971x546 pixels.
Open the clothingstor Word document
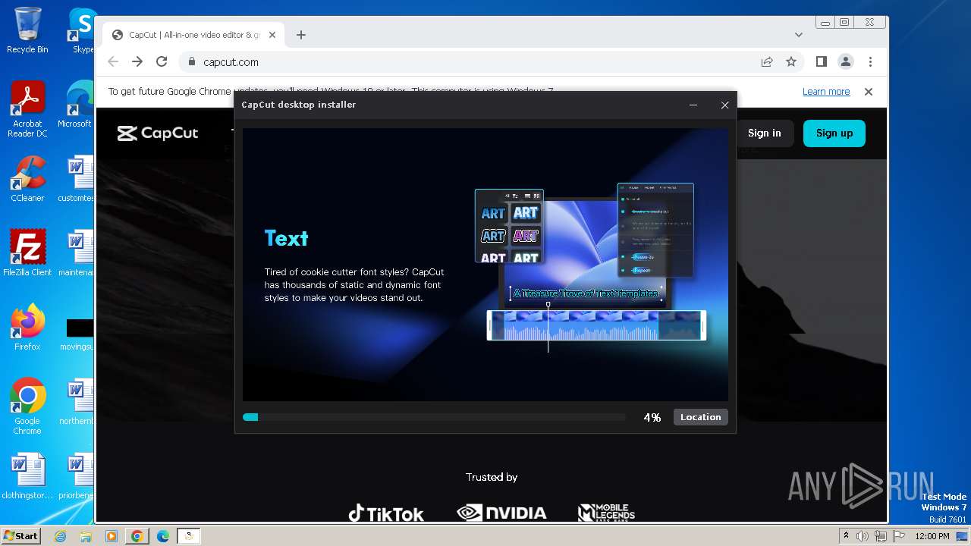point(27,476)
